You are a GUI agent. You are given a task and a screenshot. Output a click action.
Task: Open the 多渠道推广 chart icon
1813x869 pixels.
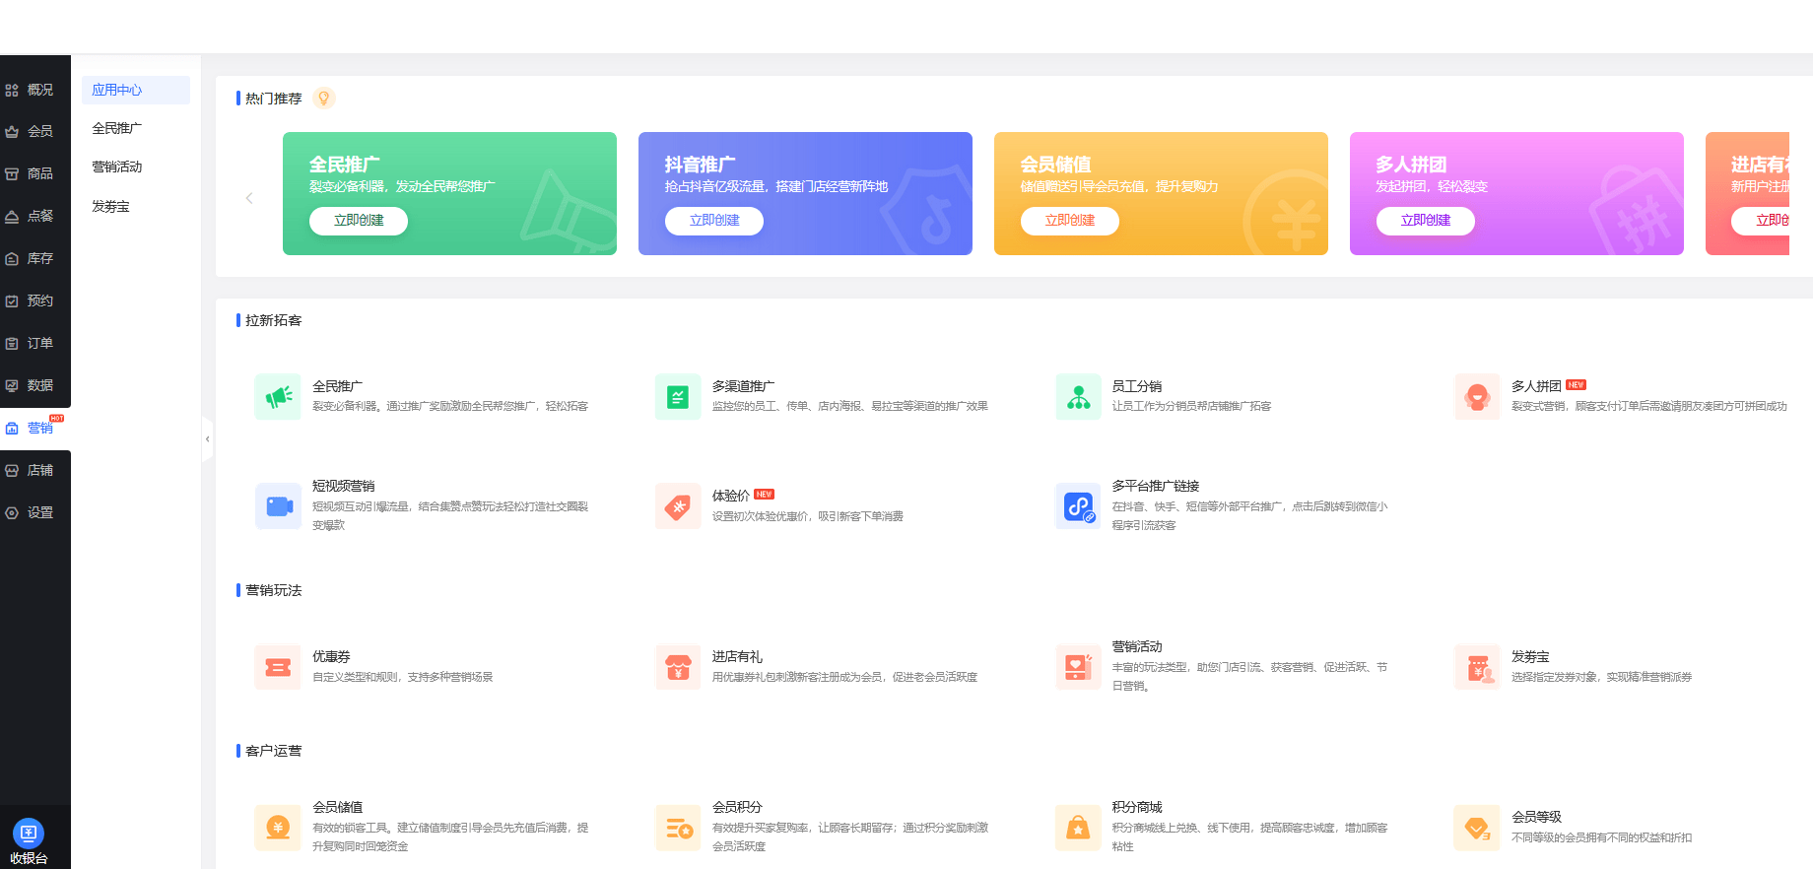678,397
